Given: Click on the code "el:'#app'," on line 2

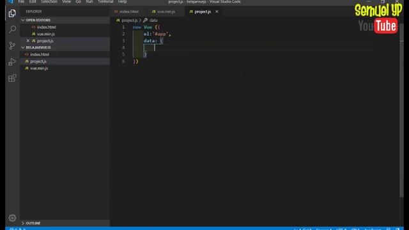Looking at the screenshot, I should [157, 34].
